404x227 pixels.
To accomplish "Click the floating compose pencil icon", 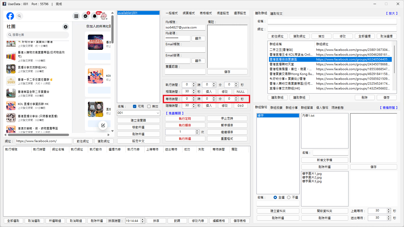I will 103,125.
